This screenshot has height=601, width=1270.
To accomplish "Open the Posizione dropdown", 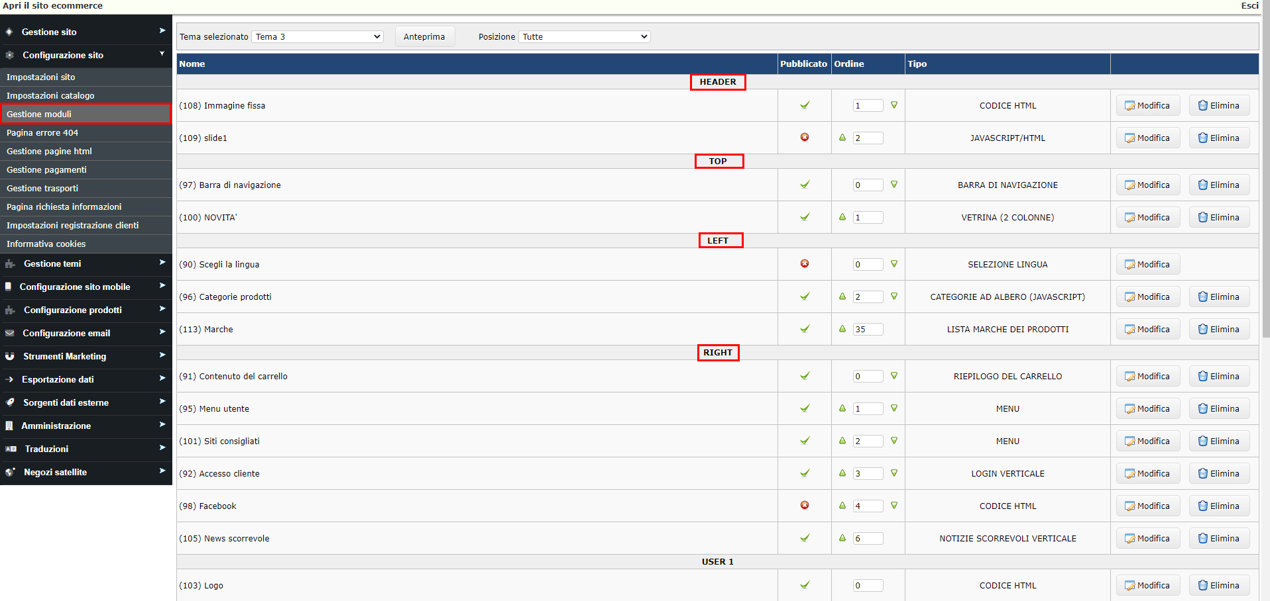I will (584, 36).
